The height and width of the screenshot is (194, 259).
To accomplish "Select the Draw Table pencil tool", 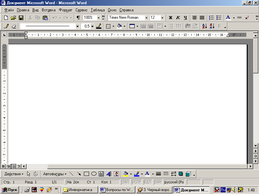I will (6, 26).
